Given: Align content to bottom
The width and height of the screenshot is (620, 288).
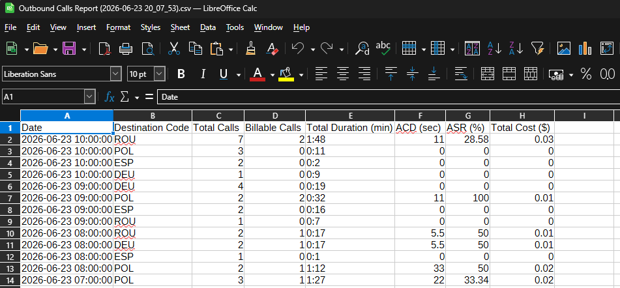Looking at the screenshot, I should (x=434, y=74).
